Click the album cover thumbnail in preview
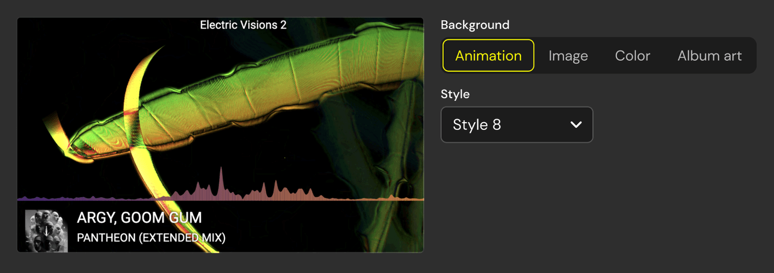 click(x=46, y=231)
